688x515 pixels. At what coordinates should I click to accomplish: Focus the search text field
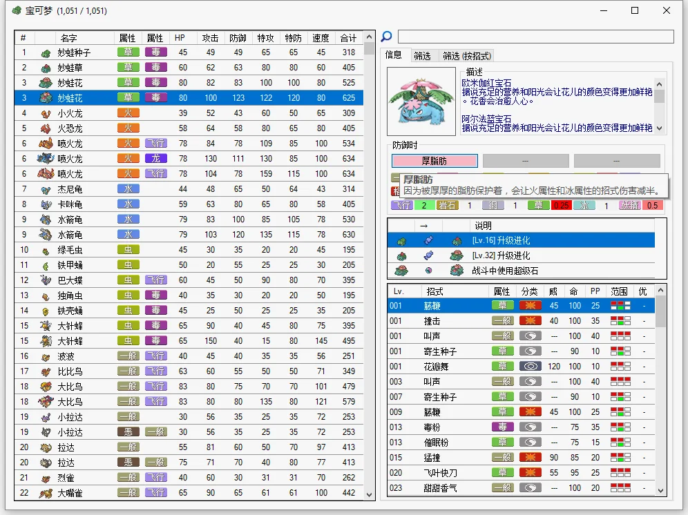[x=536, y=37]
